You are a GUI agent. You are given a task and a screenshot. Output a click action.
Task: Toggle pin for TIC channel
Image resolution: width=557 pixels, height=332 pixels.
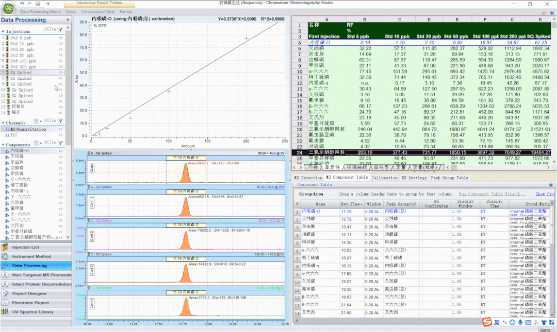click(x=61, y=135)
